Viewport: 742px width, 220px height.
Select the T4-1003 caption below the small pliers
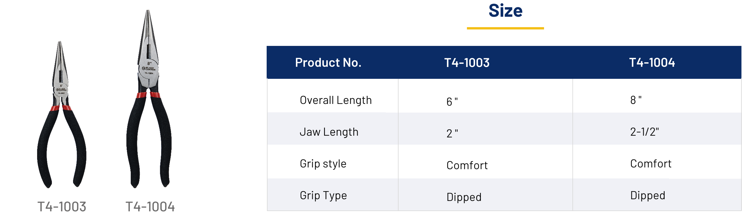[x=62, y=207]
